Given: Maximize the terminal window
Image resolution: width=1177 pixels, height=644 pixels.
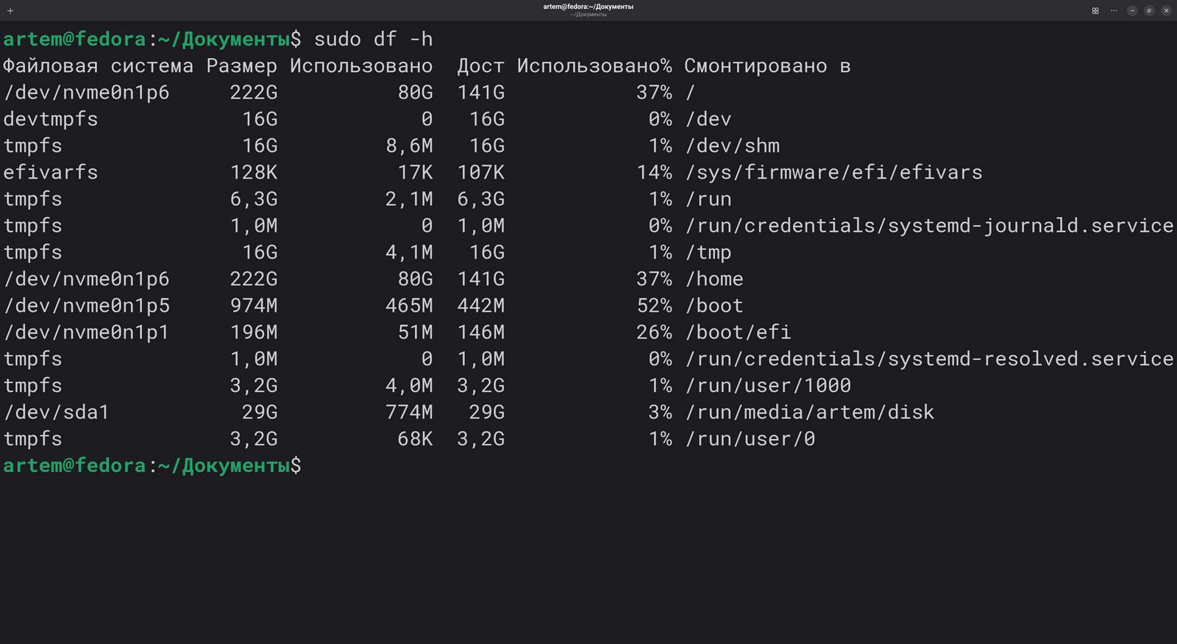Looking at the screenshot, I should pyautogui.click(x=1149, y=11).
